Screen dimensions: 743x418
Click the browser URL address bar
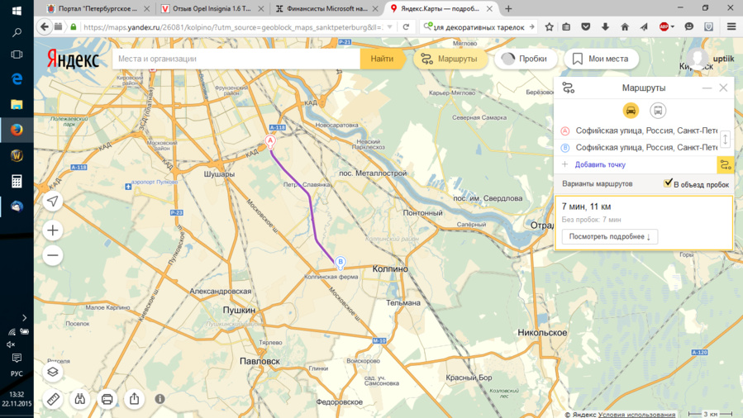coord(232,27)
